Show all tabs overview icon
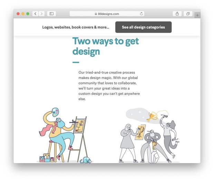 click(188, 14)
